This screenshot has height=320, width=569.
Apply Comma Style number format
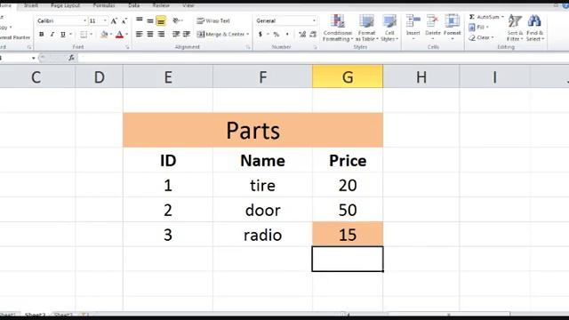click(x=287, y=34)
